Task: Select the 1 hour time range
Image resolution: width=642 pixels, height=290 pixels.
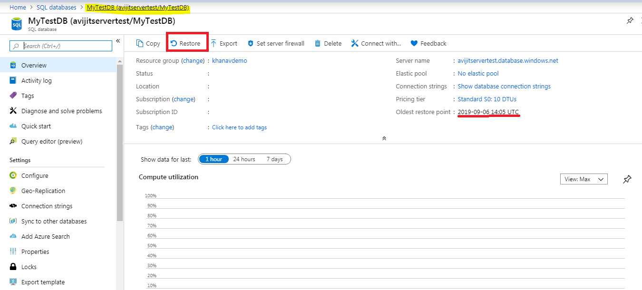Action: click(214, 159)
